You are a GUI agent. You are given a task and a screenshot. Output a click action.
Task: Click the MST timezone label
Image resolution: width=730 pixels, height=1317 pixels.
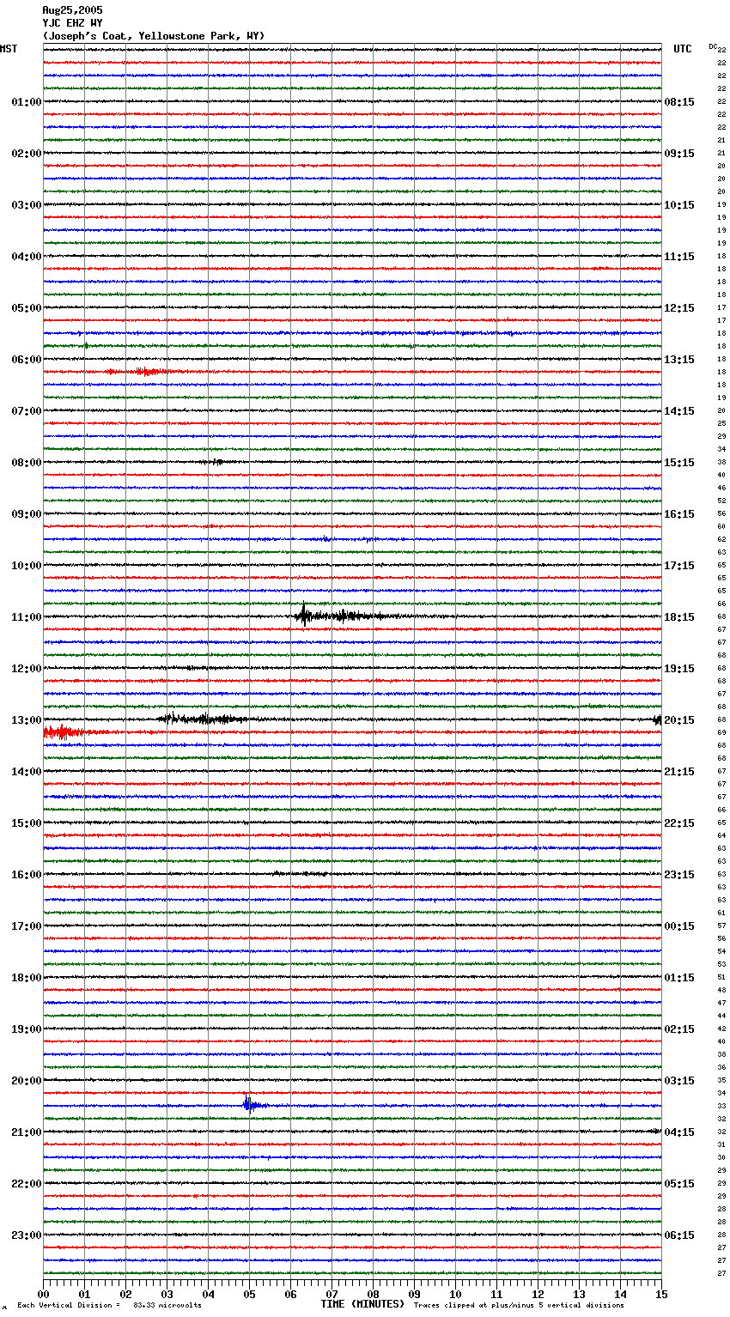(9, 49)
